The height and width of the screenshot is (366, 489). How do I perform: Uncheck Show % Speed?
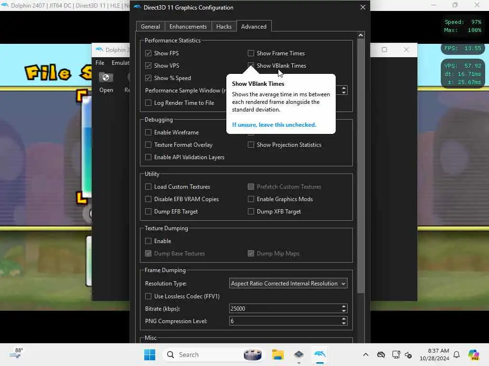148,78
